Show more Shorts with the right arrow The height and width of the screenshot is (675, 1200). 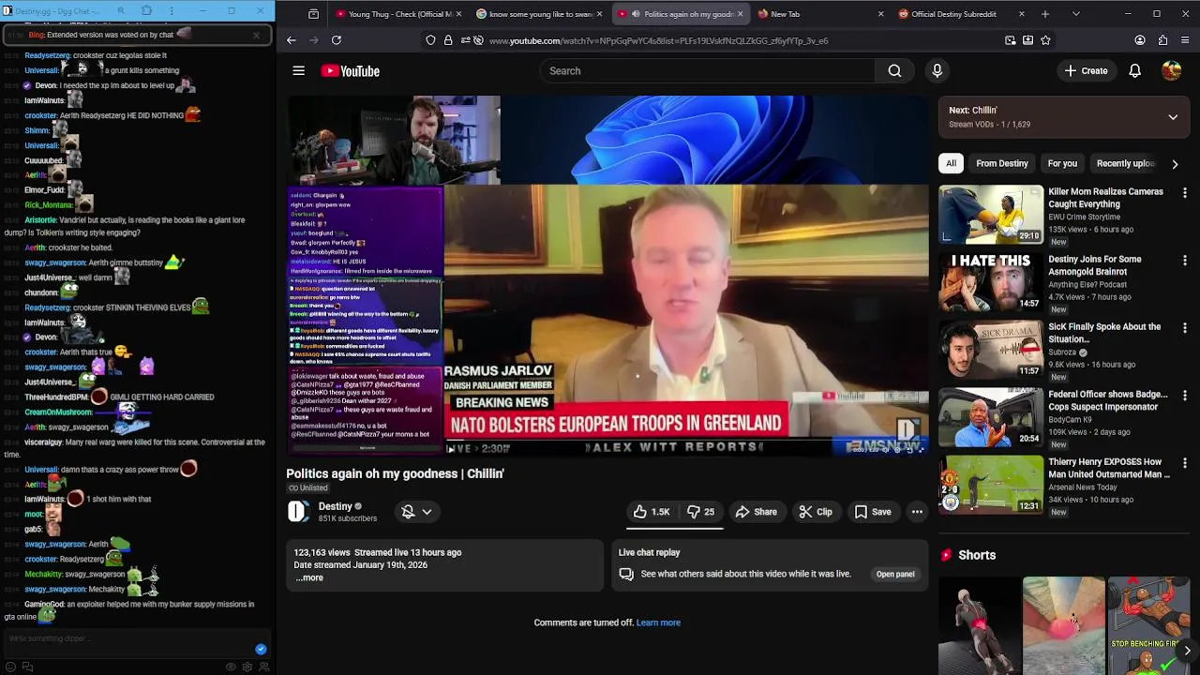coord(1187,650)
